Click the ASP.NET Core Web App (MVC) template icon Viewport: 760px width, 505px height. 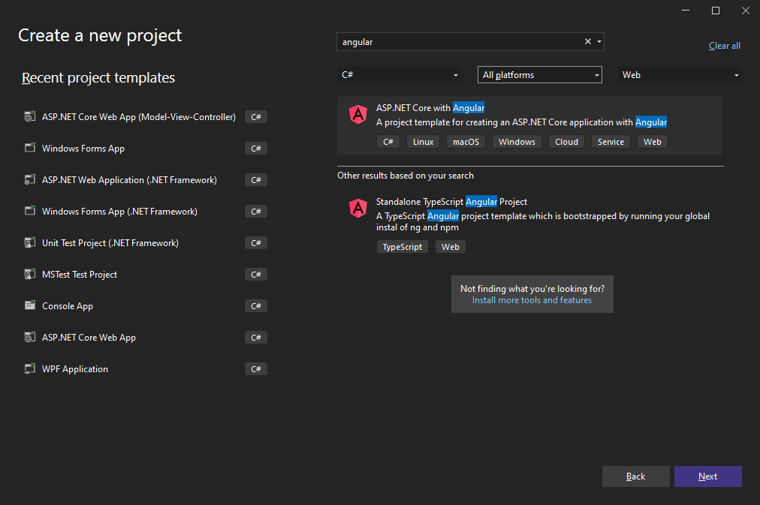click(30, 117)
